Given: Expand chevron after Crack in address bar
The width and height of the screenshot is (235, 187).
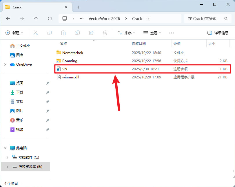Looking at the screenshot, I should click(x=148, y=19).
